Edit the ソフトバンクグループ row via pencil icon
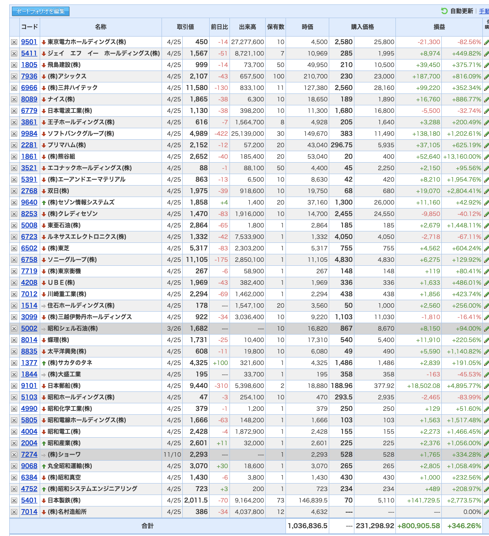Image resolution: width=489 pixels, height=536 pixels. pyautogui.click(x=486, y=134)
